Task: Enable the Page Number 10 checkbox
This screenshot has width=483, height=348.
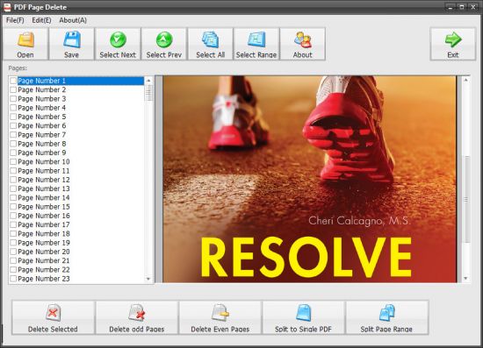Action: pyautogui.click(x=13, y=161)
